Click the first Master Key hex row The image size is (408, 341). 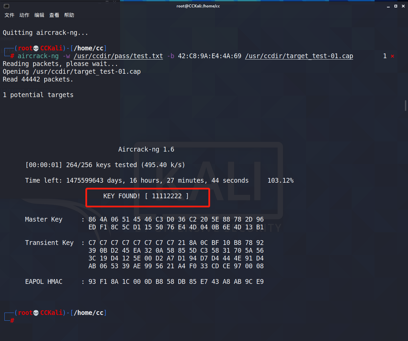pyautogui.click(x=176, y=220)
